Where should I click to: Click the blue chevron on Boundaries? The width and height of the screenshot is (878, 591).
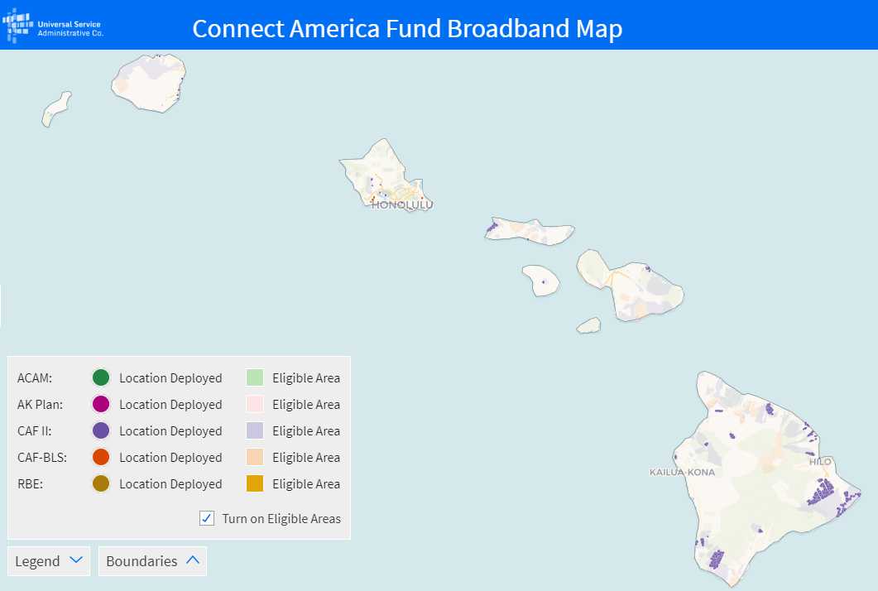tap(193, 560)
